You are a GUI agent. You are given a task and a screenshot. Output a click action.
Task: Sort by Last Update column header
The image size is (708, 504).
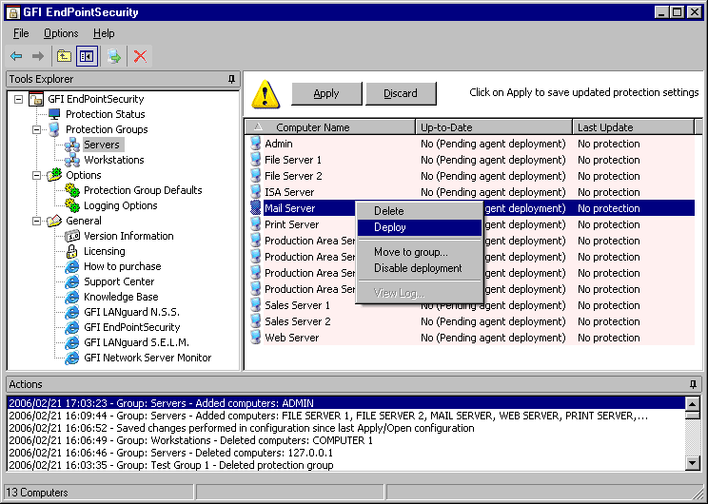coord(633,127)
